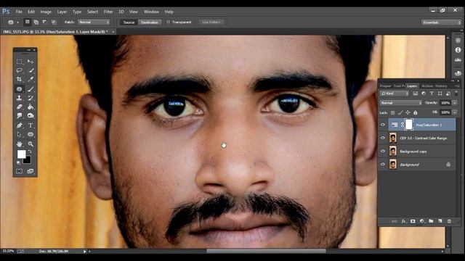
Task: Select the Patch tool in toolbox
Action: click(x=20, y=88)
